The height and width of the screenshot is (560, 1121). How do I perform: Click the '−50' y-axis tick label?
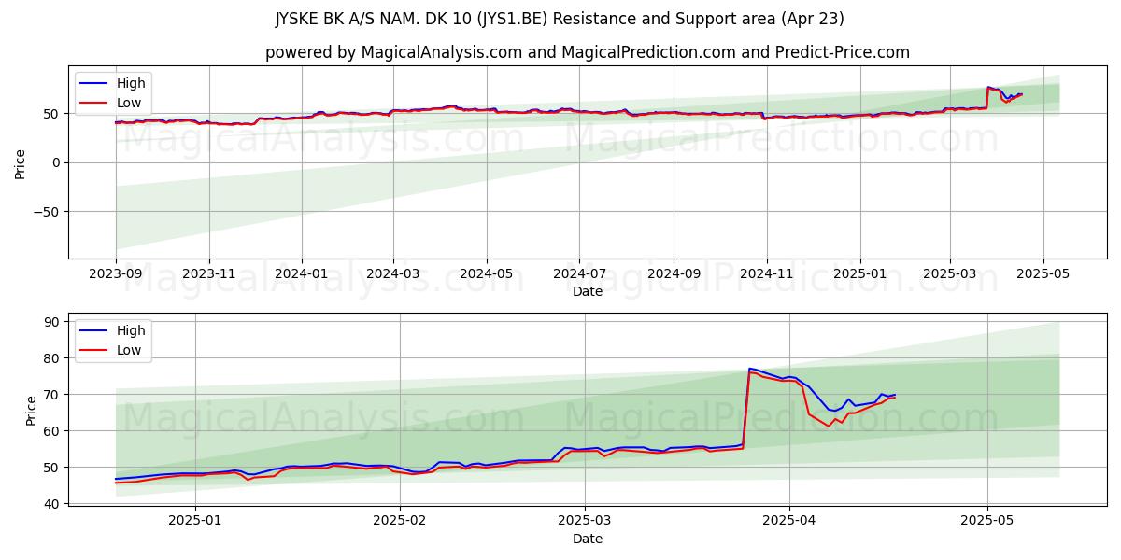[46, 212]
